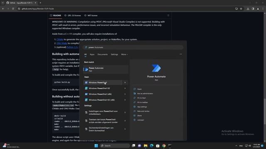
Task: Open Instellingen voor PowerShell voor ontwikkelaars
Action: tap(103, 113)
